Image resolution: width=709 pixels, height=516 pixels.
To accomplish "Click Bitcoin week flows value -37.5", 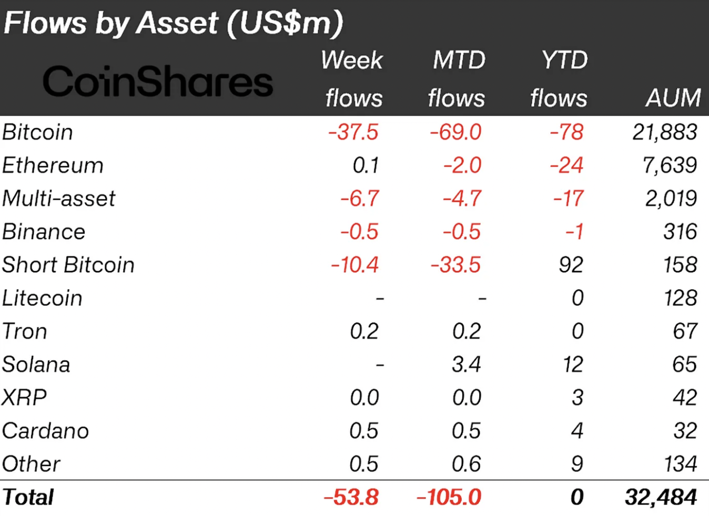I will coord(353,132).
